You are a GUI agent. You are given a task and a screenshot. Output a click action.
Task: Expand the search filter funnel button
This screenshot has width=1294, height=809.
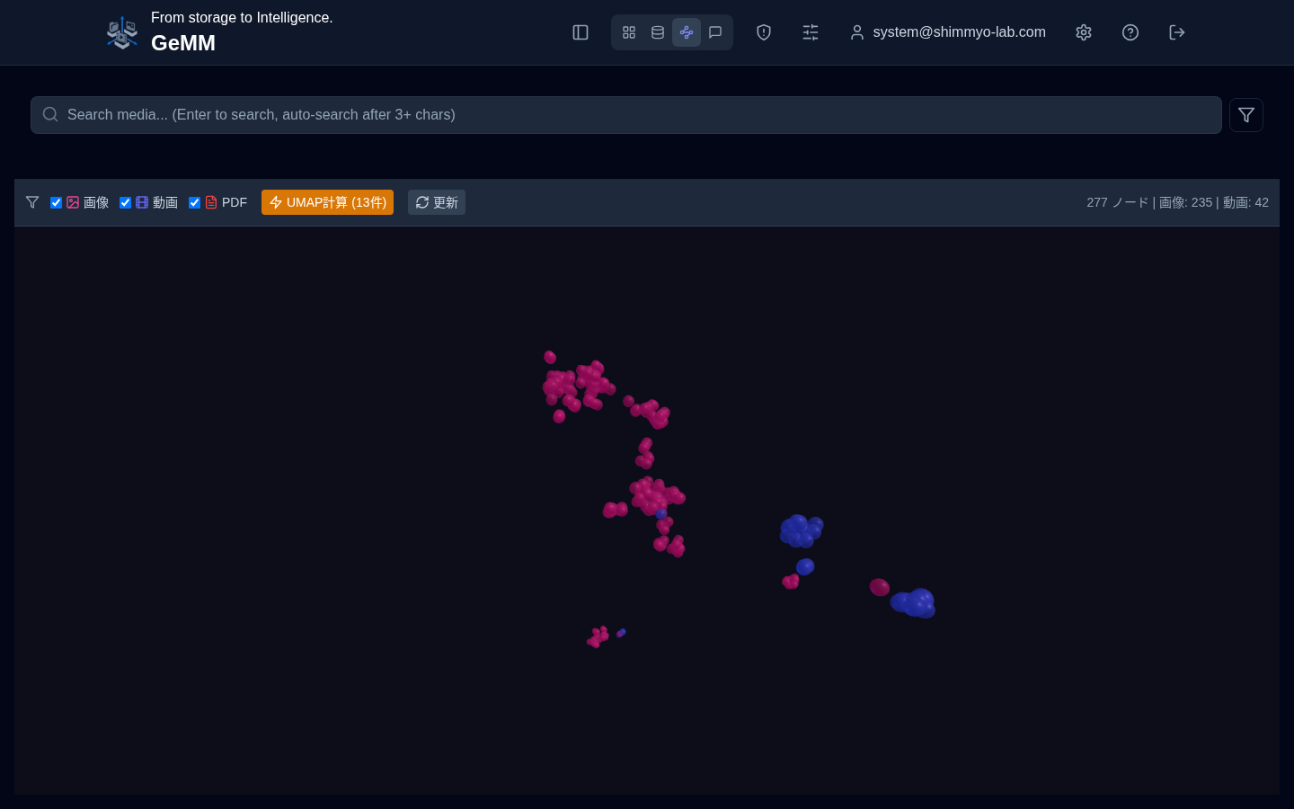[1246, 115]
